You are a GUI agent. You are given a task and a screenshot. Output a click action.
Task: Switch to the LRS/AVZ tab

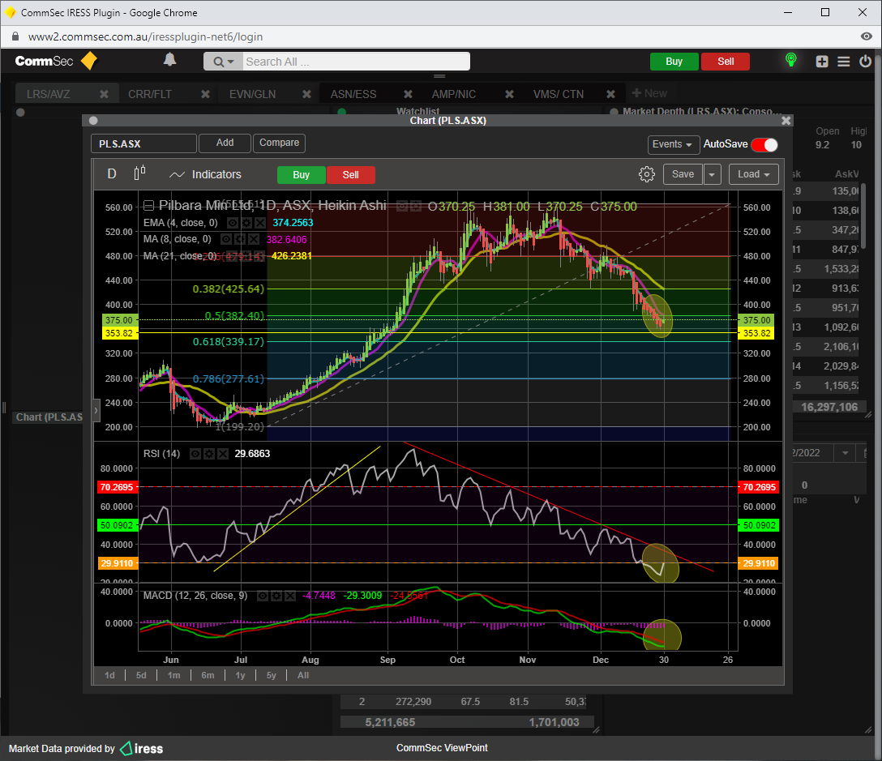click(49, 94)
